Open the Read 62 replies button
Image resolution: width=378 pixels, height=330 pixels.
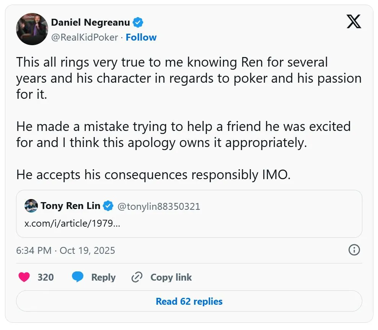189,301
